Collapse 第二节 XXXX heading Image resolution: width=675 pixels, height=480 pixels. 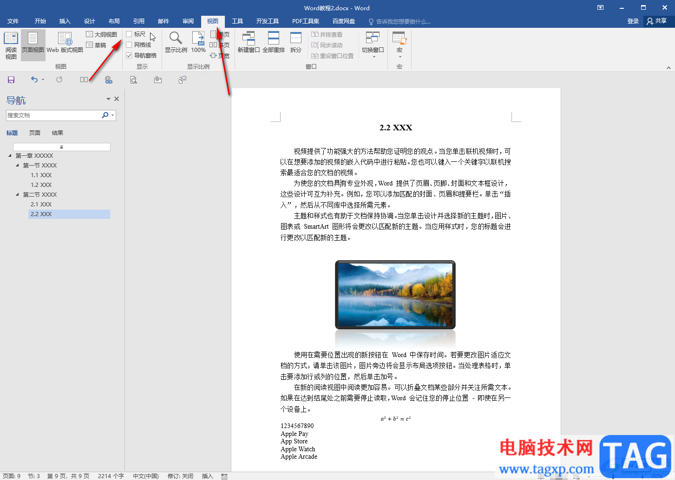[x=18, y=195]
